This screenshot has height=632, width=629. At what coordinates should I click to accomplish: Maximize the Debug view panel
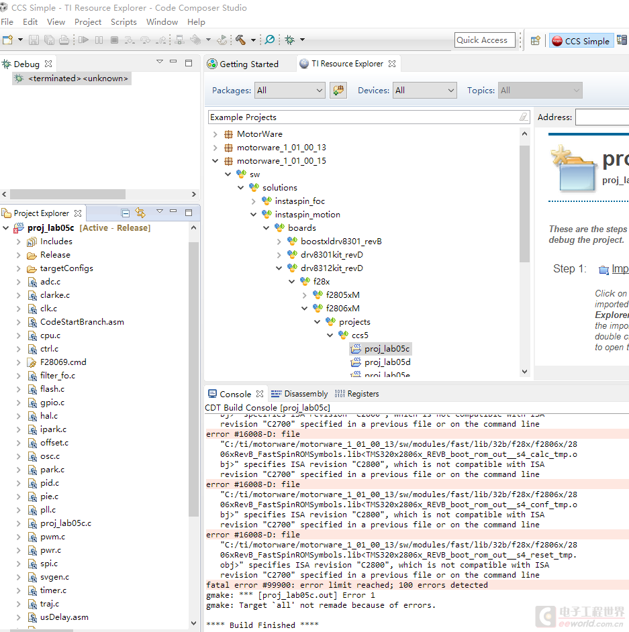pos(188,63)
